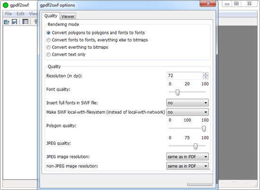Click the green gpdf2swf application icon
Screen dimensions: 260x190
[x=6, y=5]
